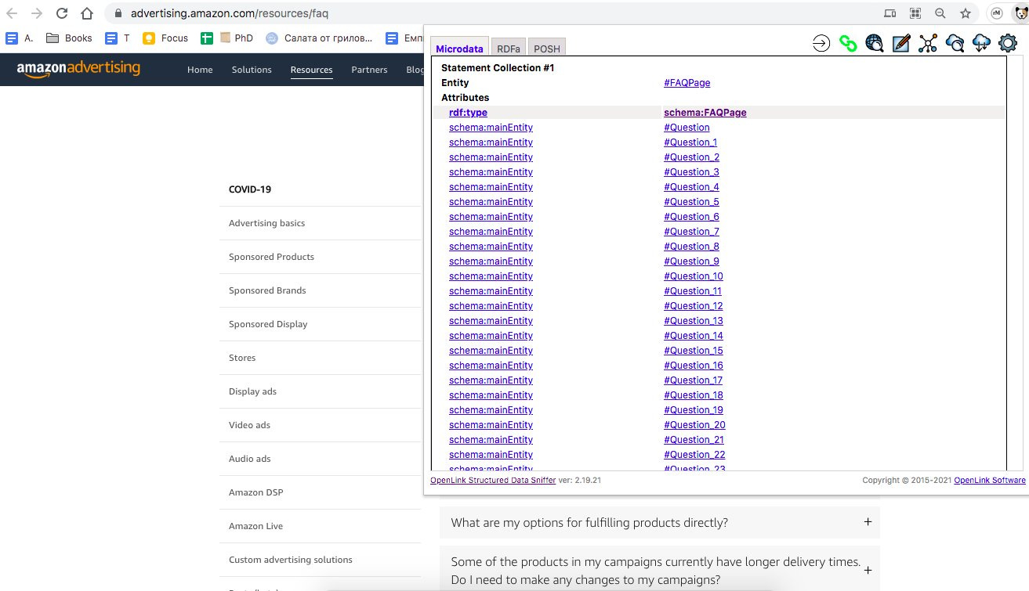The image size is (1029, 591).
Task: Click the schema:FAQPage value link
Action: (705, 112)
